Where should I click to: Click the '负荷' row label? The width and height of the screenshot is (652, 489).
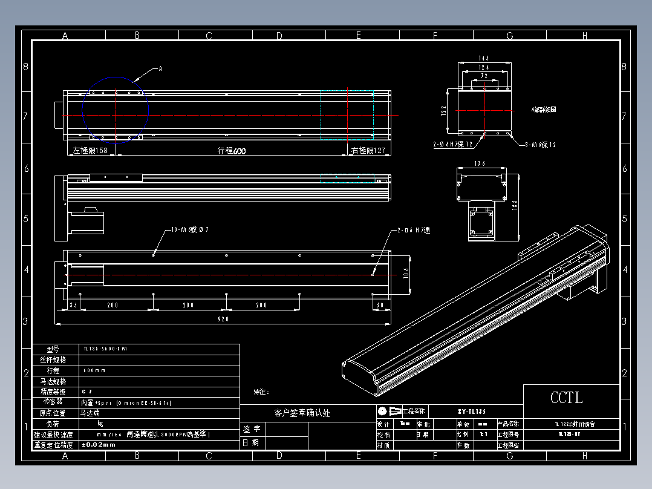click(x=53, y=424)
